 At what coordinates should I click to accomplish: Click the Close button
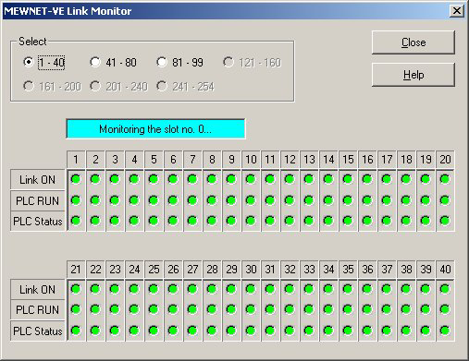coord(413,42)
